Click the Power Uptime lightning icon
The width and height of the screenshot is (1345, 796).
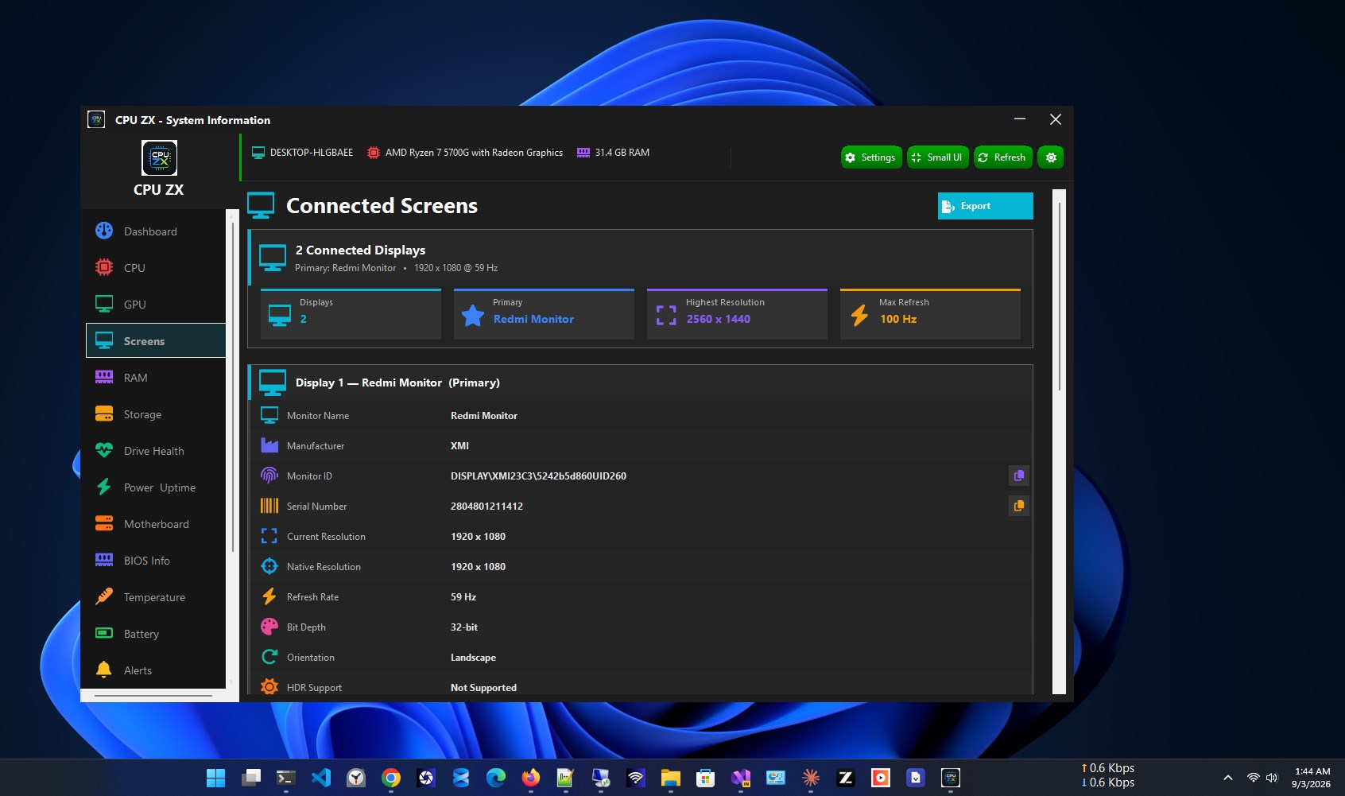pyautogui.click(x=104, y=487)
